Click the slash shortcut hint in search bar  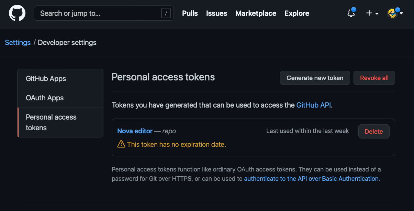(x=166, y=13)
